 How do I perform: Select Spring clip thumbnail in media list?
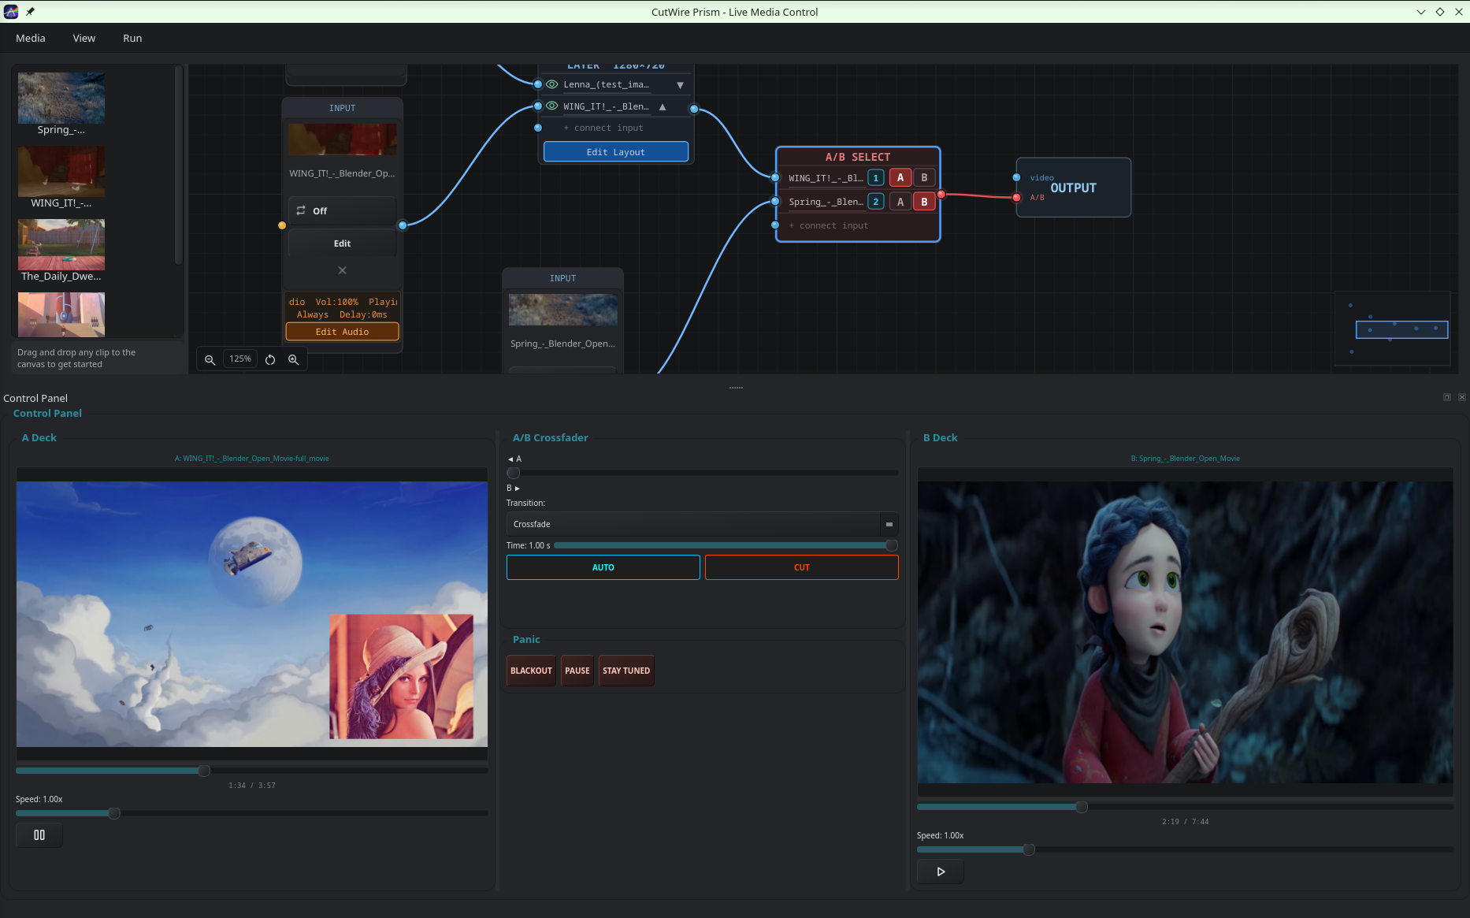click(x=61, y=98)
